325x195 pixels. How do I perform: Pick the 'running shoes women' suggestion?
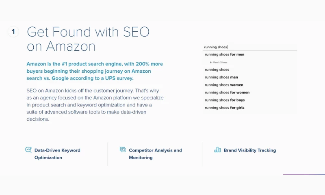(224, 85)
